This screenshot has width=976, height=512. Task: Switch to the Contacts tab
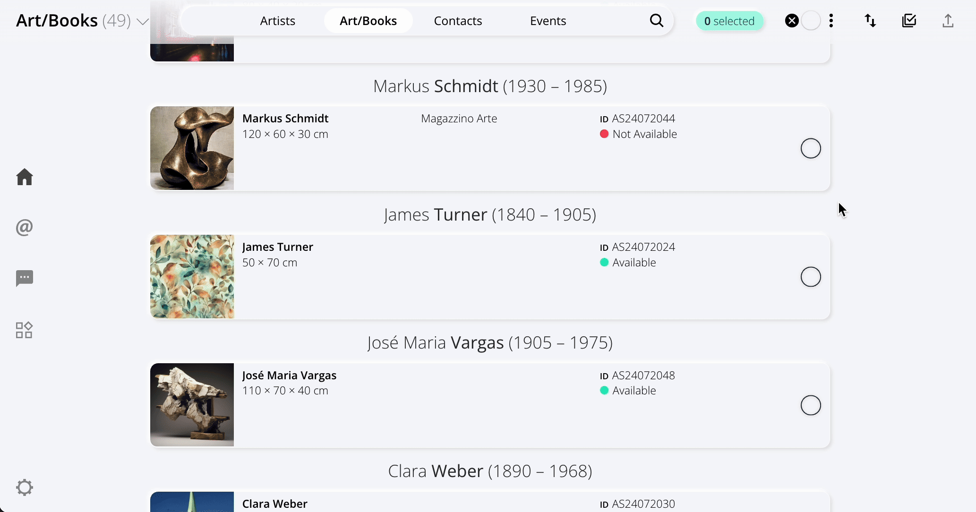[458, 21]
